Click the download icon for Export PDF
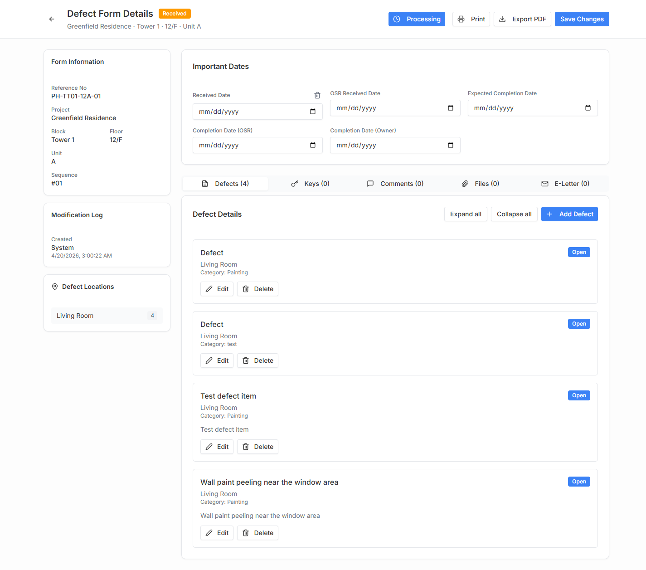Image resolution: width=646 pixels, height=570 pixels. click(x=502, y=19)
